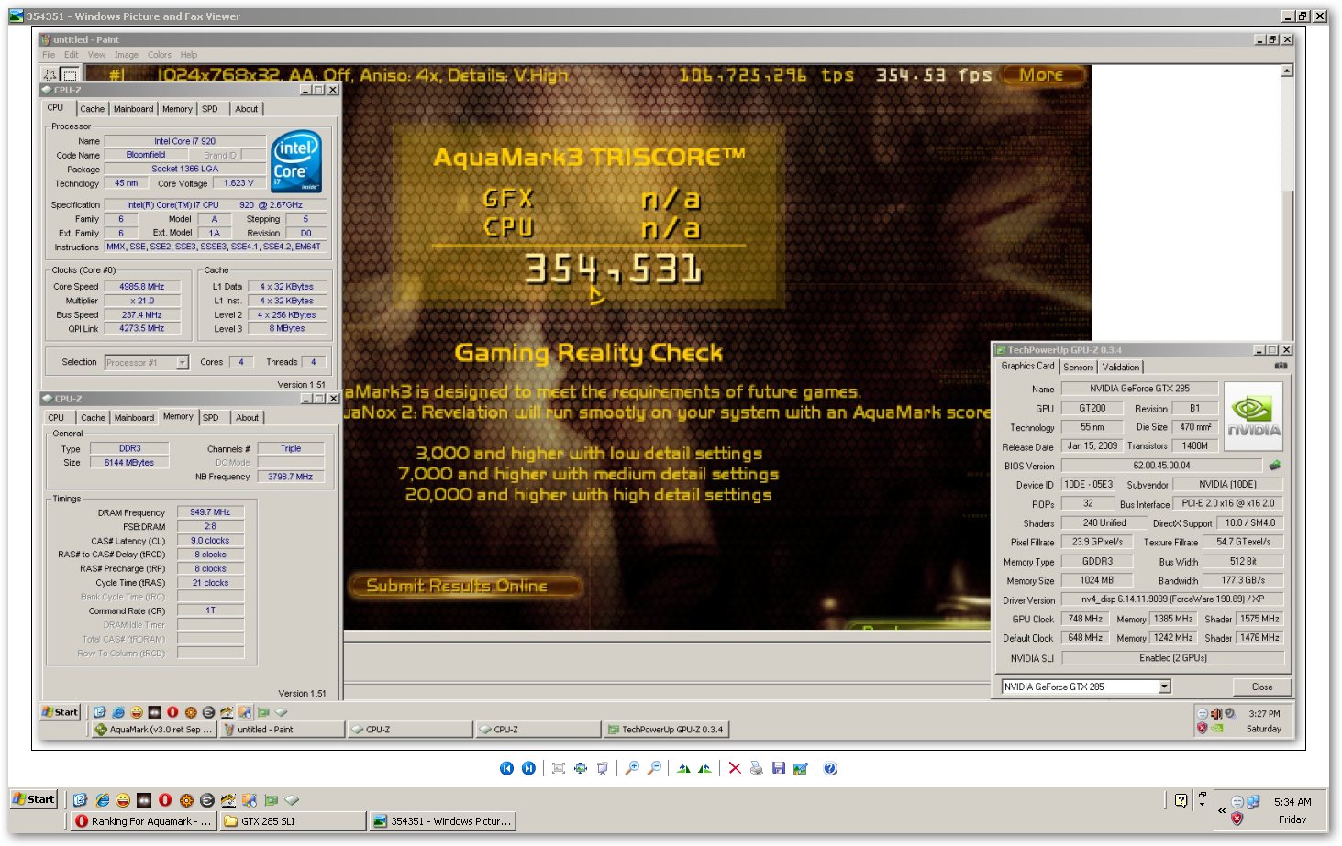Zoom out with the magnifier minus icon
This screenshot has width=1342, height=846.
point(654,768)
